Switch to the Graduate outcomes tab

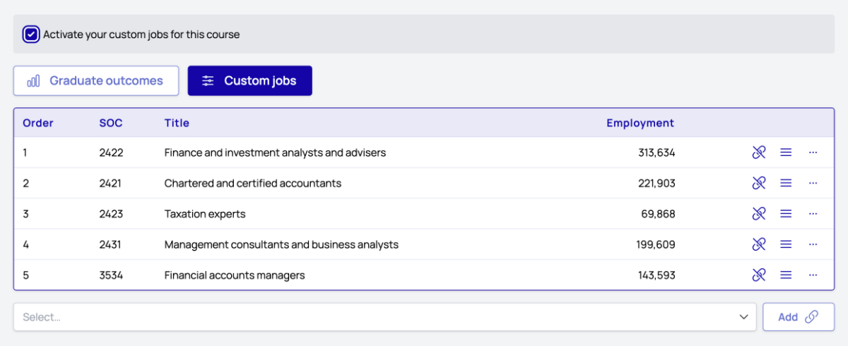[95, 80]
